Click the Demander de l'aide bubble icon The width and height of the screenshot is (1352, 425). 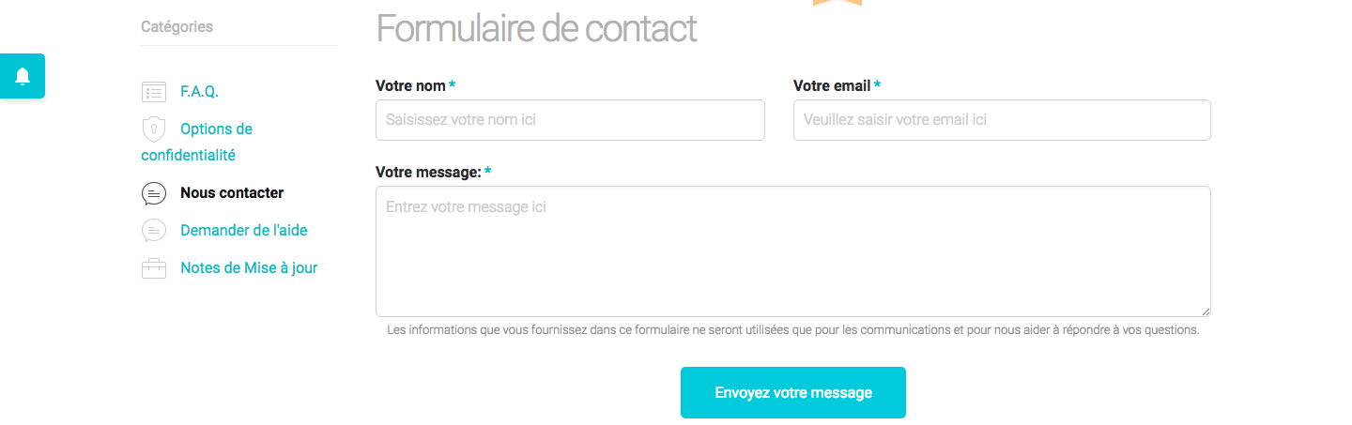[x=153, y=231]
